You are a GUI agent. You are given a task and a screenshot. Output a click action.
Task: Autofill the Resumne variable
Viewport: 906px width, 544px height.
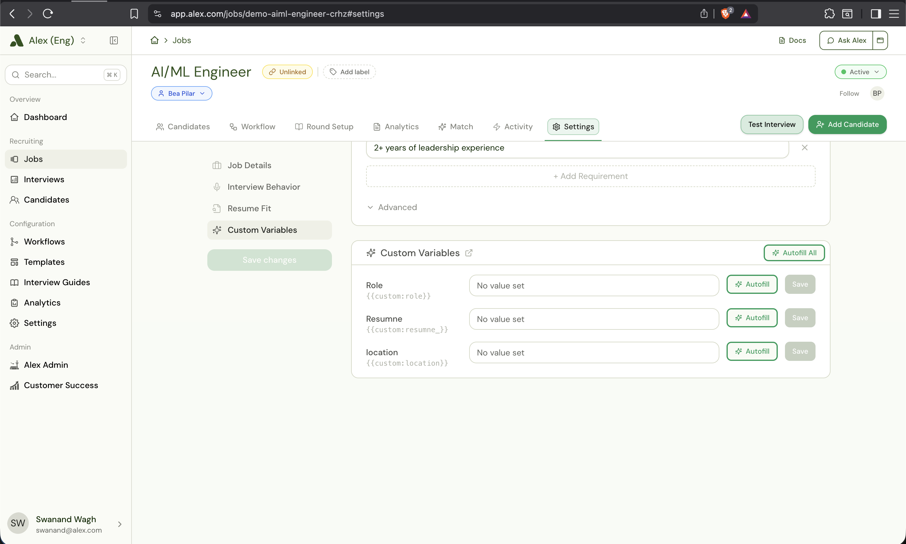click(x=752, y=318)
